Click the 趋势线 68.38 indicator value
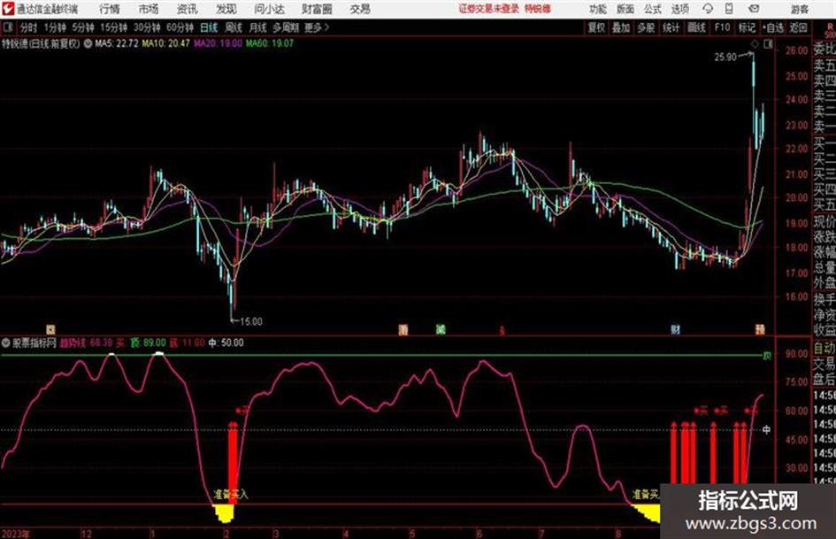 click(87, 343)
